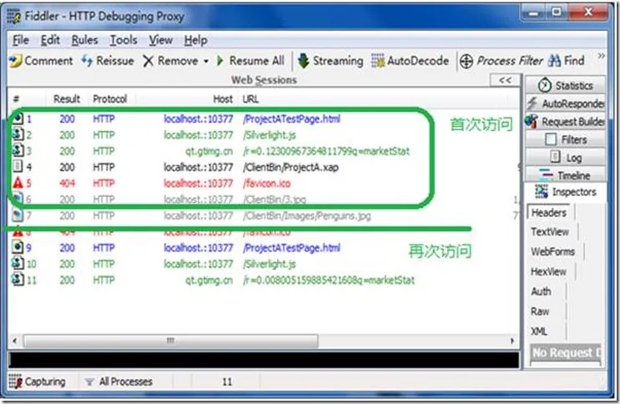The width and height of the screenshot is (620, 404).
Task: Click URL /ClientBin/Images/Penguins.jpg
Action: click(307, 216)
